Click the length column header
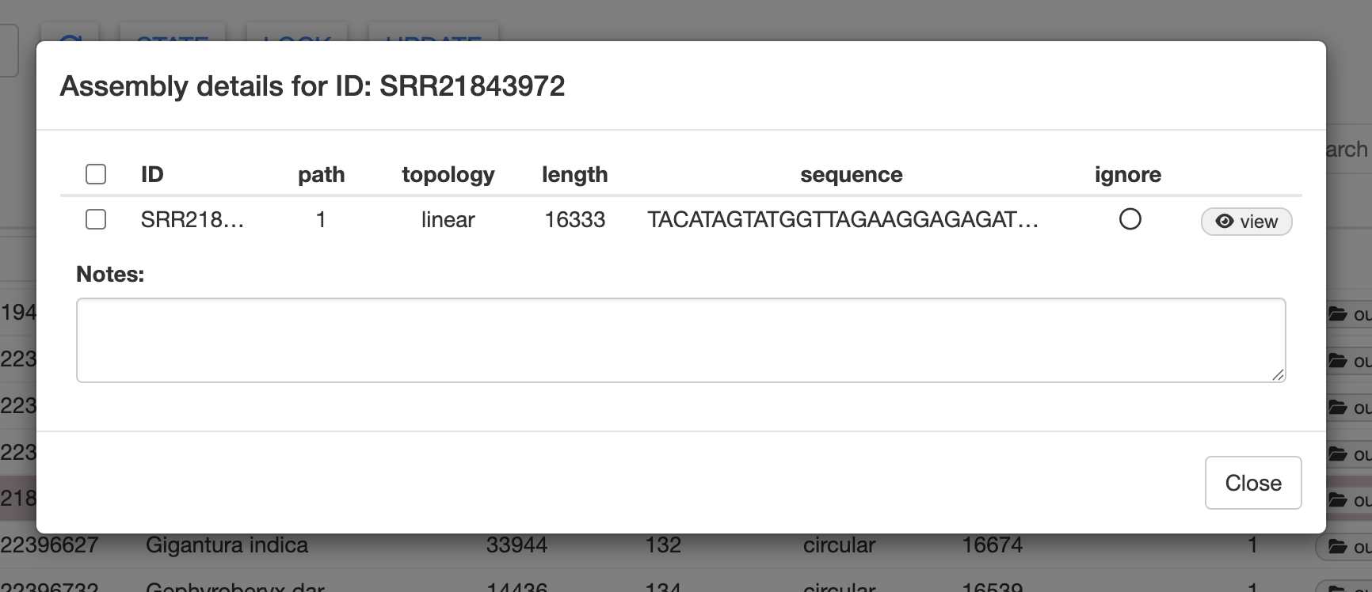The image size is (1372, 592). [x=574, y=174]
